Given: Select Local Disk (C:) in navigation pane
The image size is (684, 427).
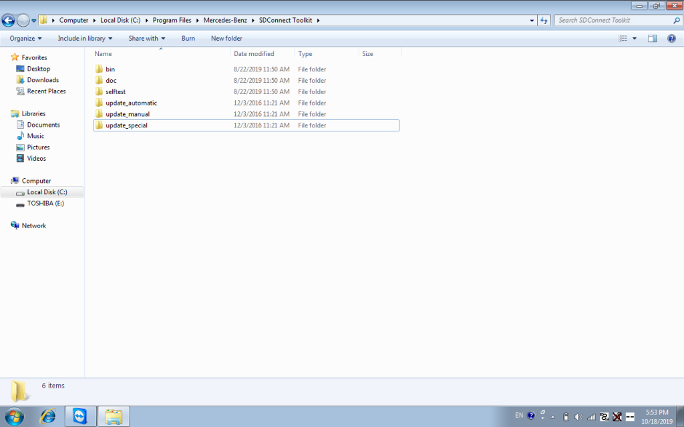Looking at the screenshot, I should coord(42,192).
